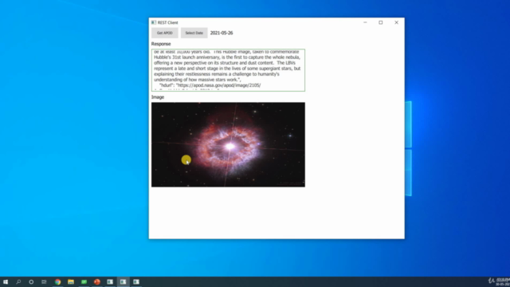Screen dimensions: 510x287
Task: Click the nebula image preview
Action: tap(228, 144)
